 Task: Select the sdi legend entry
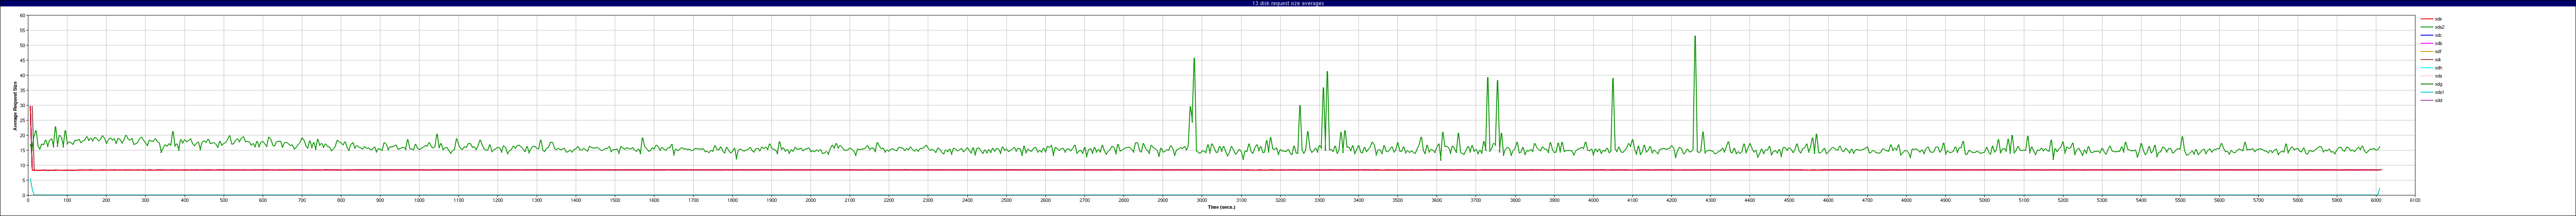pyautogui.click(x=2430, y=59)
